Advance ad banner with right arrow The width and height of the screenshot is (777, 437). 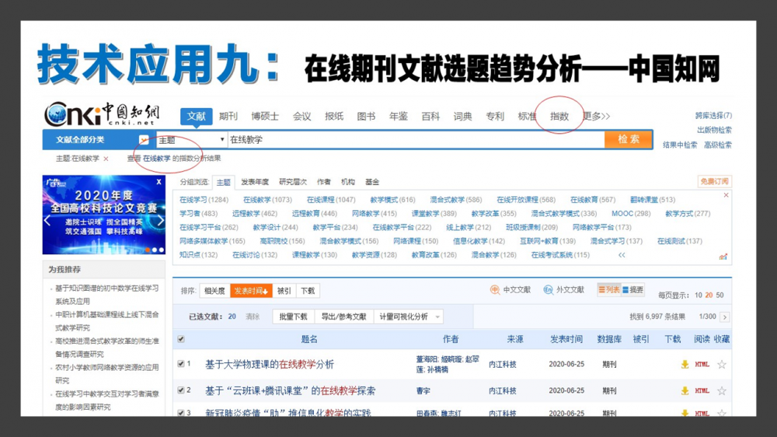pyautogui.click(x=159, y=221)
